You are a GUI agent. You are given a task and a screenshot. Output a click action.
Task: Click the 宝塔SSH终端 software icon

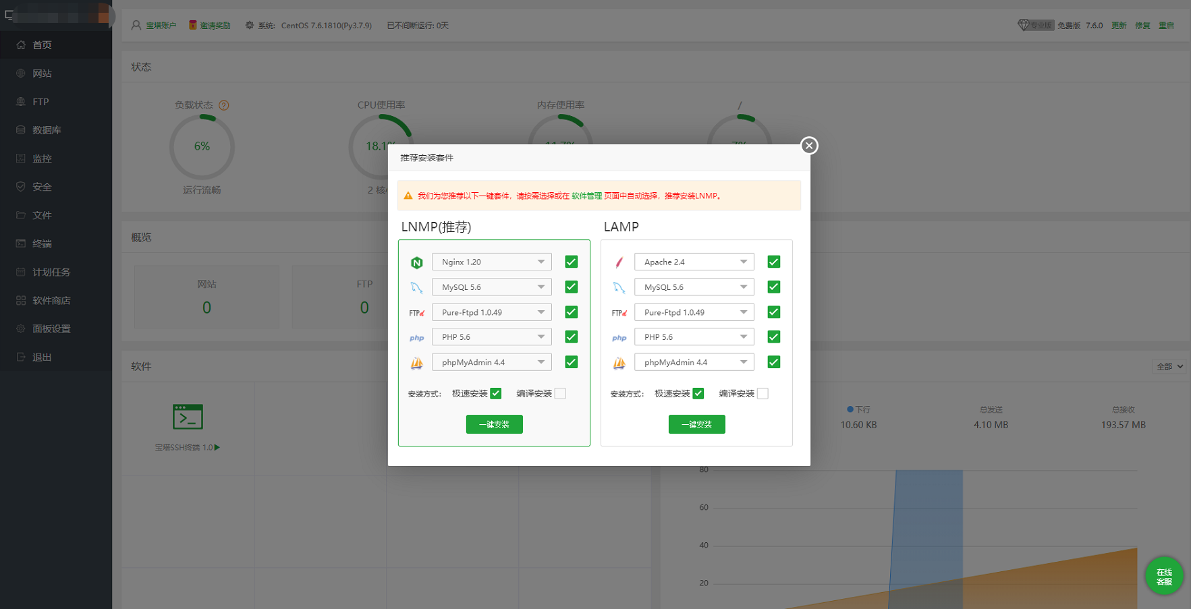click(188, 417)
